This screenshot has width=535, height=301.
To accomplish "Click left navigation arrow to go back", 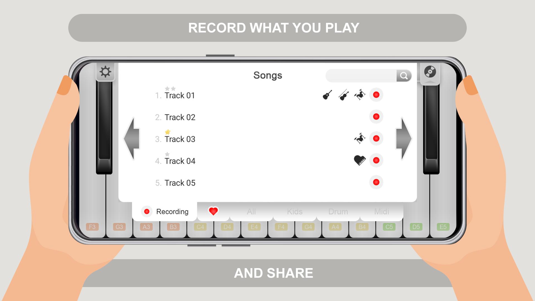I will point(133,138).
